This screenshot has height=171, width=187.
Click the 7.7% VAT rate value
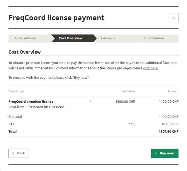(131, 124)
